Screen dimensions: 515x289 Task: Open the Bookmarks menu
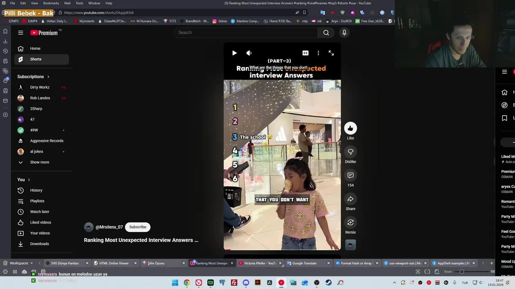(51, 3)
